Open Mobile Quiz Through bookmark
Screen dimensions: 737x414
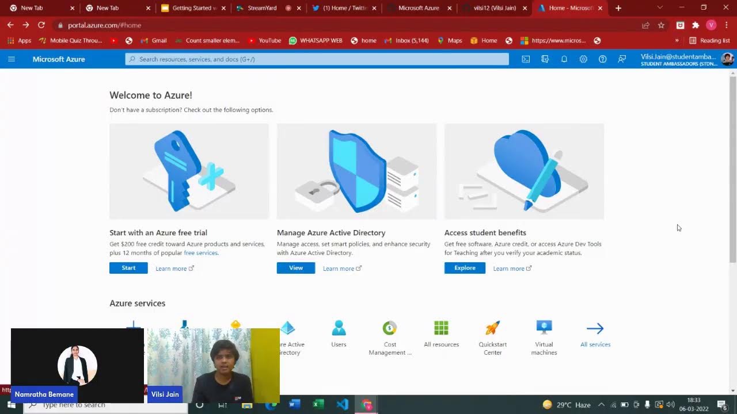[70, 41]
